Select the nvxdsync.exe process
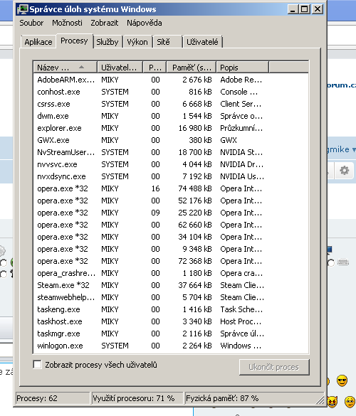The image size is (356, 416). coord(171,176)
